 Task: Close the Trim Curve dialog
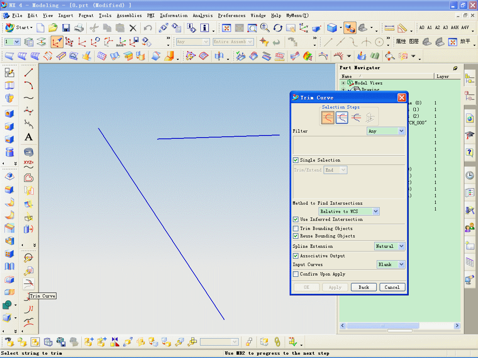pos(402,98)
